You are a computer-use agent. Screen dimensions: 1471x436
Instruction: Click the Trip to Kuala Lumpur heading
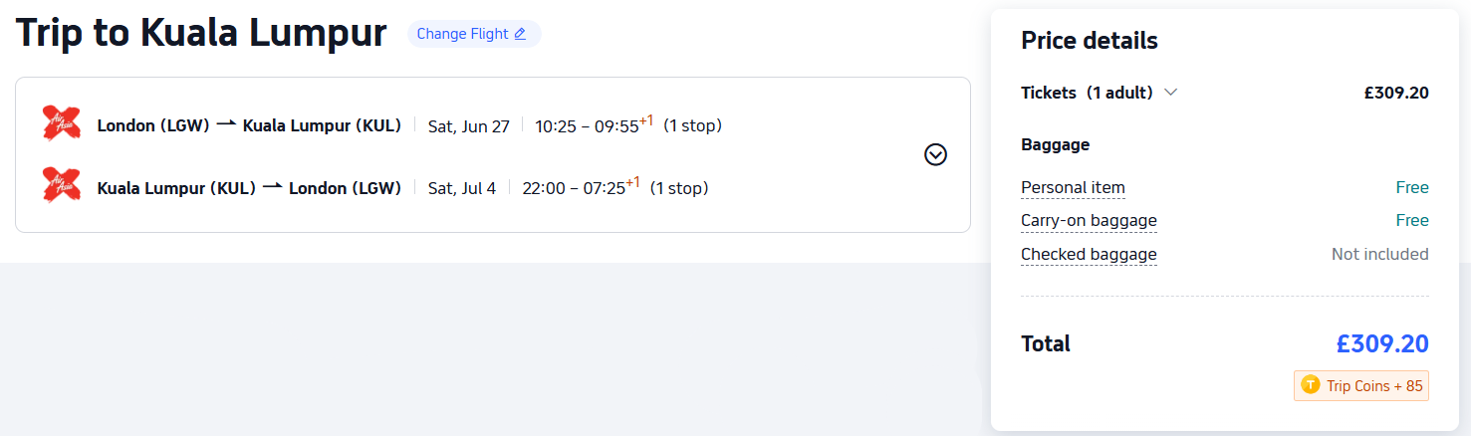(x=201, y=34)
